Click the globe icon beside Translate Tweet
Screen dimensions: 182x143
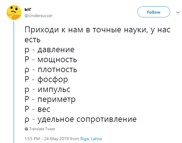[26, 129]
